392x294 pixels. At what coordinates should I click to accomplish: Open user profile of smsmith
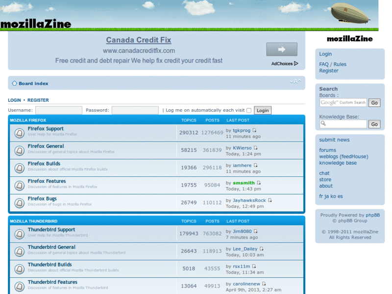tap(244, 183)
